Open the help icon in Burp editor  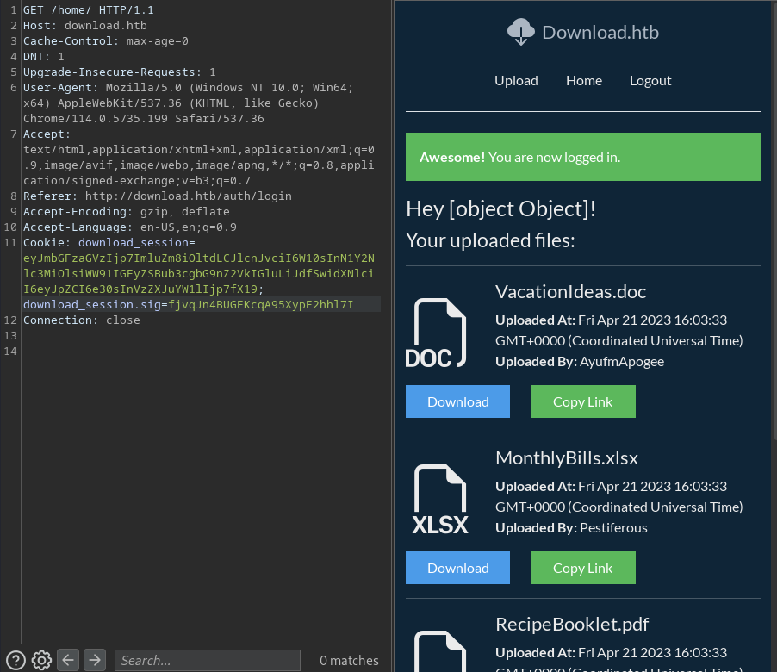(x=16, y=660)
